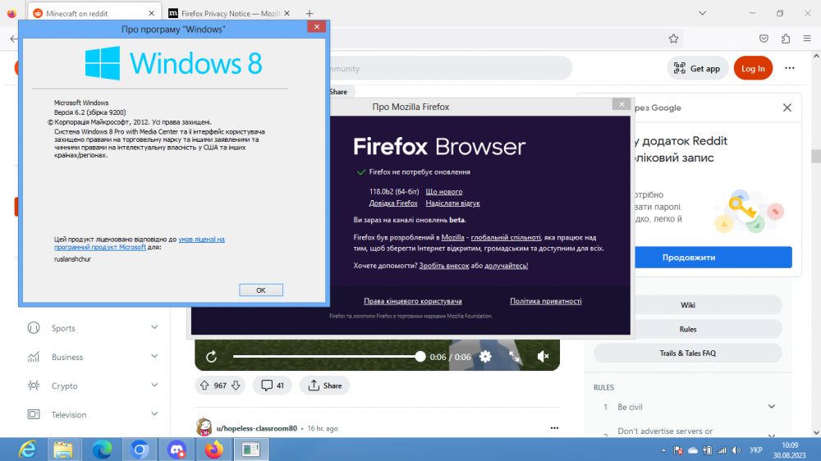
Task: Enter fullscreen mode on the video
Action: tap(515, 357)
